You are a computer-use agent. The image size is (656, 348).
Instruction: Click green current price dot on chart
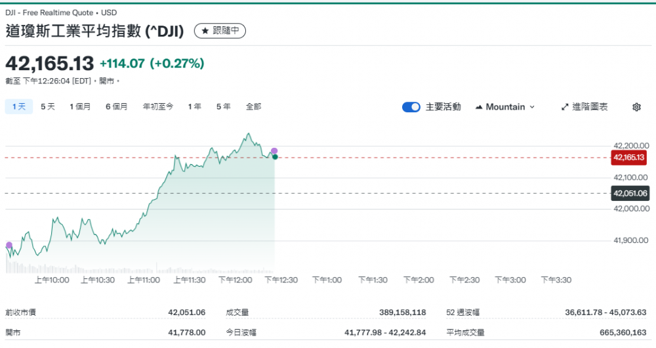click(x=275, y=157)
